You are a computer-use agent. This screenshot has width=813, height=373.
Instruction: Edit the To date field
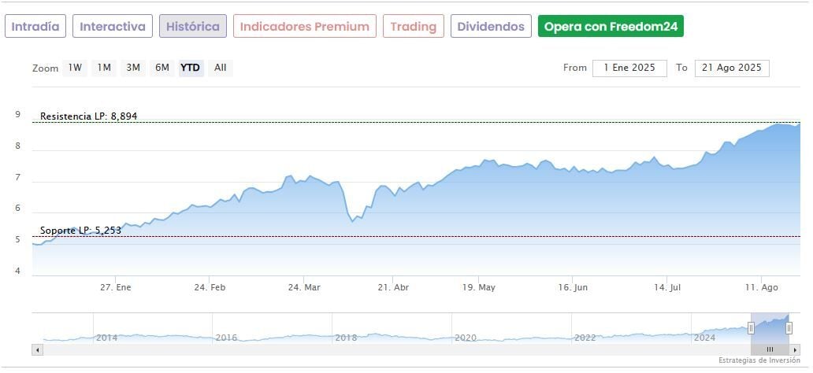pos(732,68)
